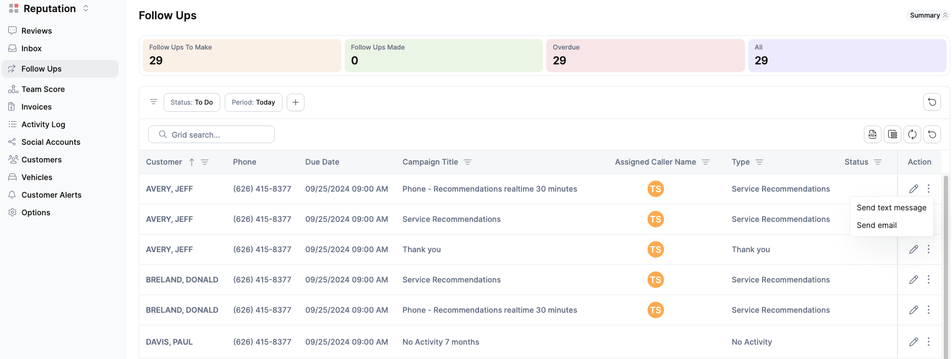The width and height of the screenshot is (952, 359).
Task: Open Assigned Caller Name column filter
Action: 705,162
